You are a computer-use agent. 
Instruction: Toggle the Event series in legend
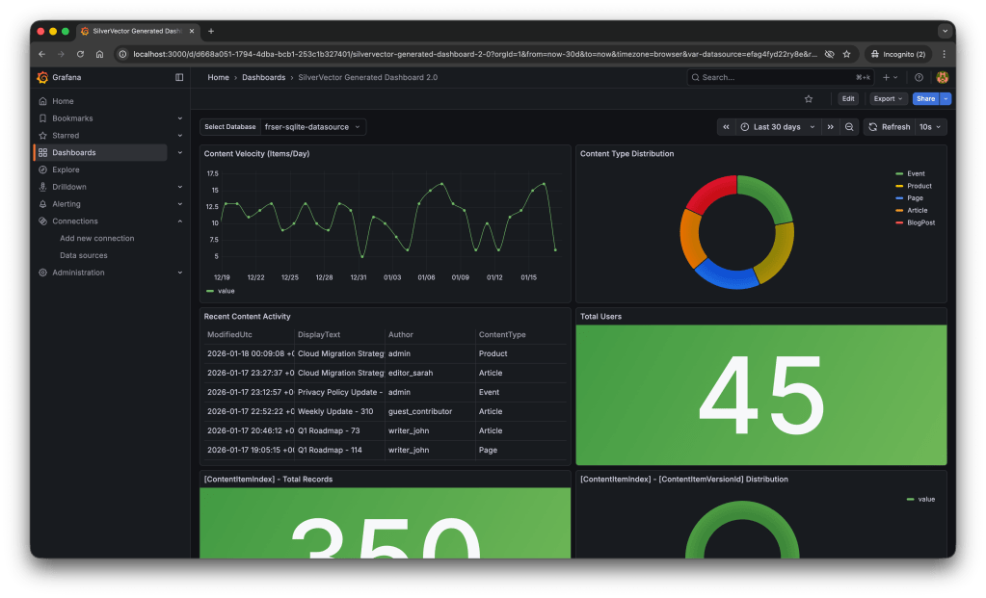click(916, 174)
